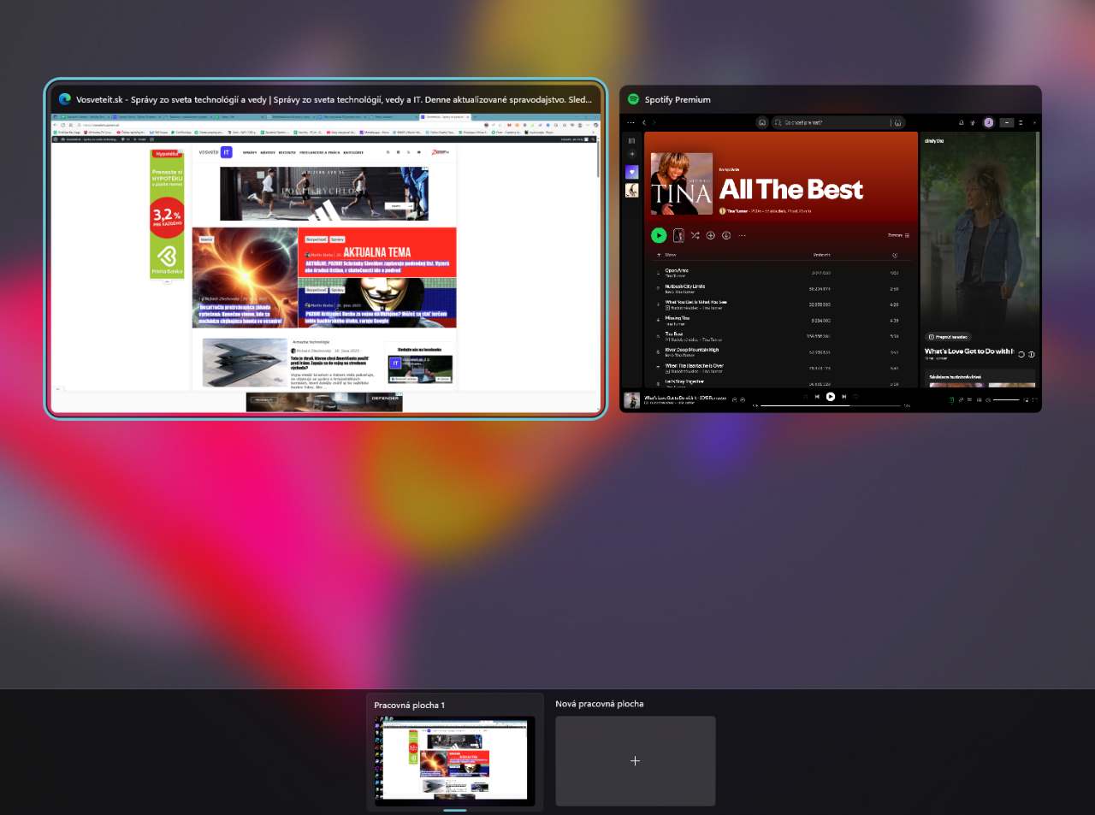Open the stealth bomber article image in Edge
Viewport: 1095px width, 815px height.
245,363
